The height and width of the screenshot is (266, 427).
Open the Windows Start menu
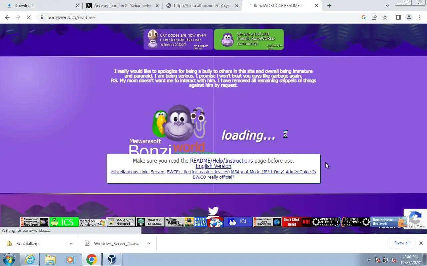9,259
